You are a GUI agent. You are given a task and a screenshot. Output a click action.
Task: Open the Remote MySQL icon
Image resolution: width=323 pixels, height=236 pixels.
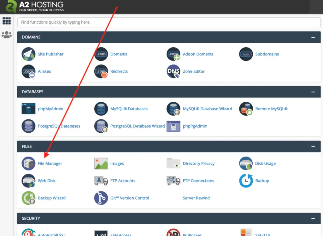(246, 109)
